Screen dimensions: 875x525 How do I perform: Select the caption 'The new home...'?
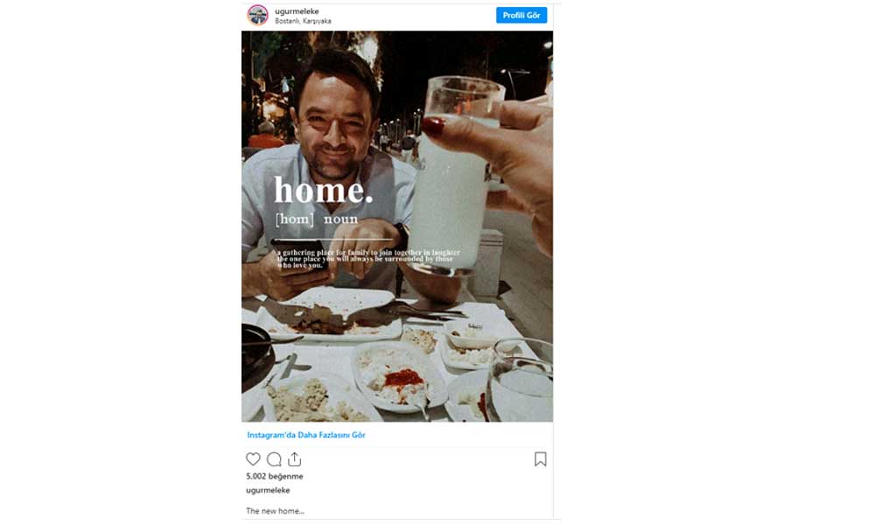click(x=275, y=511)
